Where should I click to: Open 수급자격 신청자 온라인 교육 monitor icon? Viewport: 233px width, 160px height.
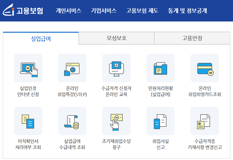[x=116, y=68]
